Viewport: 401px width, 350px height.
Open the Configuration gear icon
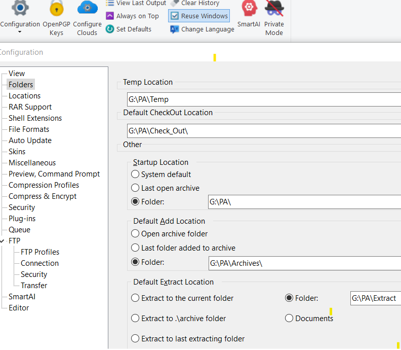[x=20, y=8]
